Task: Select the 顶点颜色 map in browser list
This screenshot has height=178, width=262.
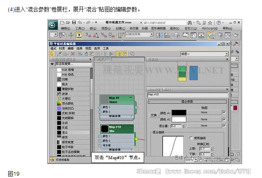Action: click(74, 104)
